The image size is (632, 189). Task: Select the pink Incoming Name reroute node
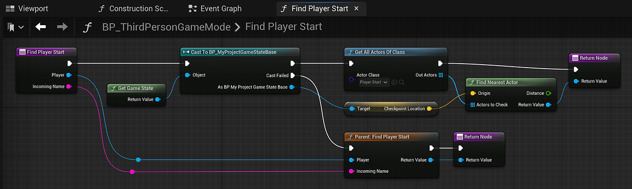pyautogui.click(x=132, y=172)
